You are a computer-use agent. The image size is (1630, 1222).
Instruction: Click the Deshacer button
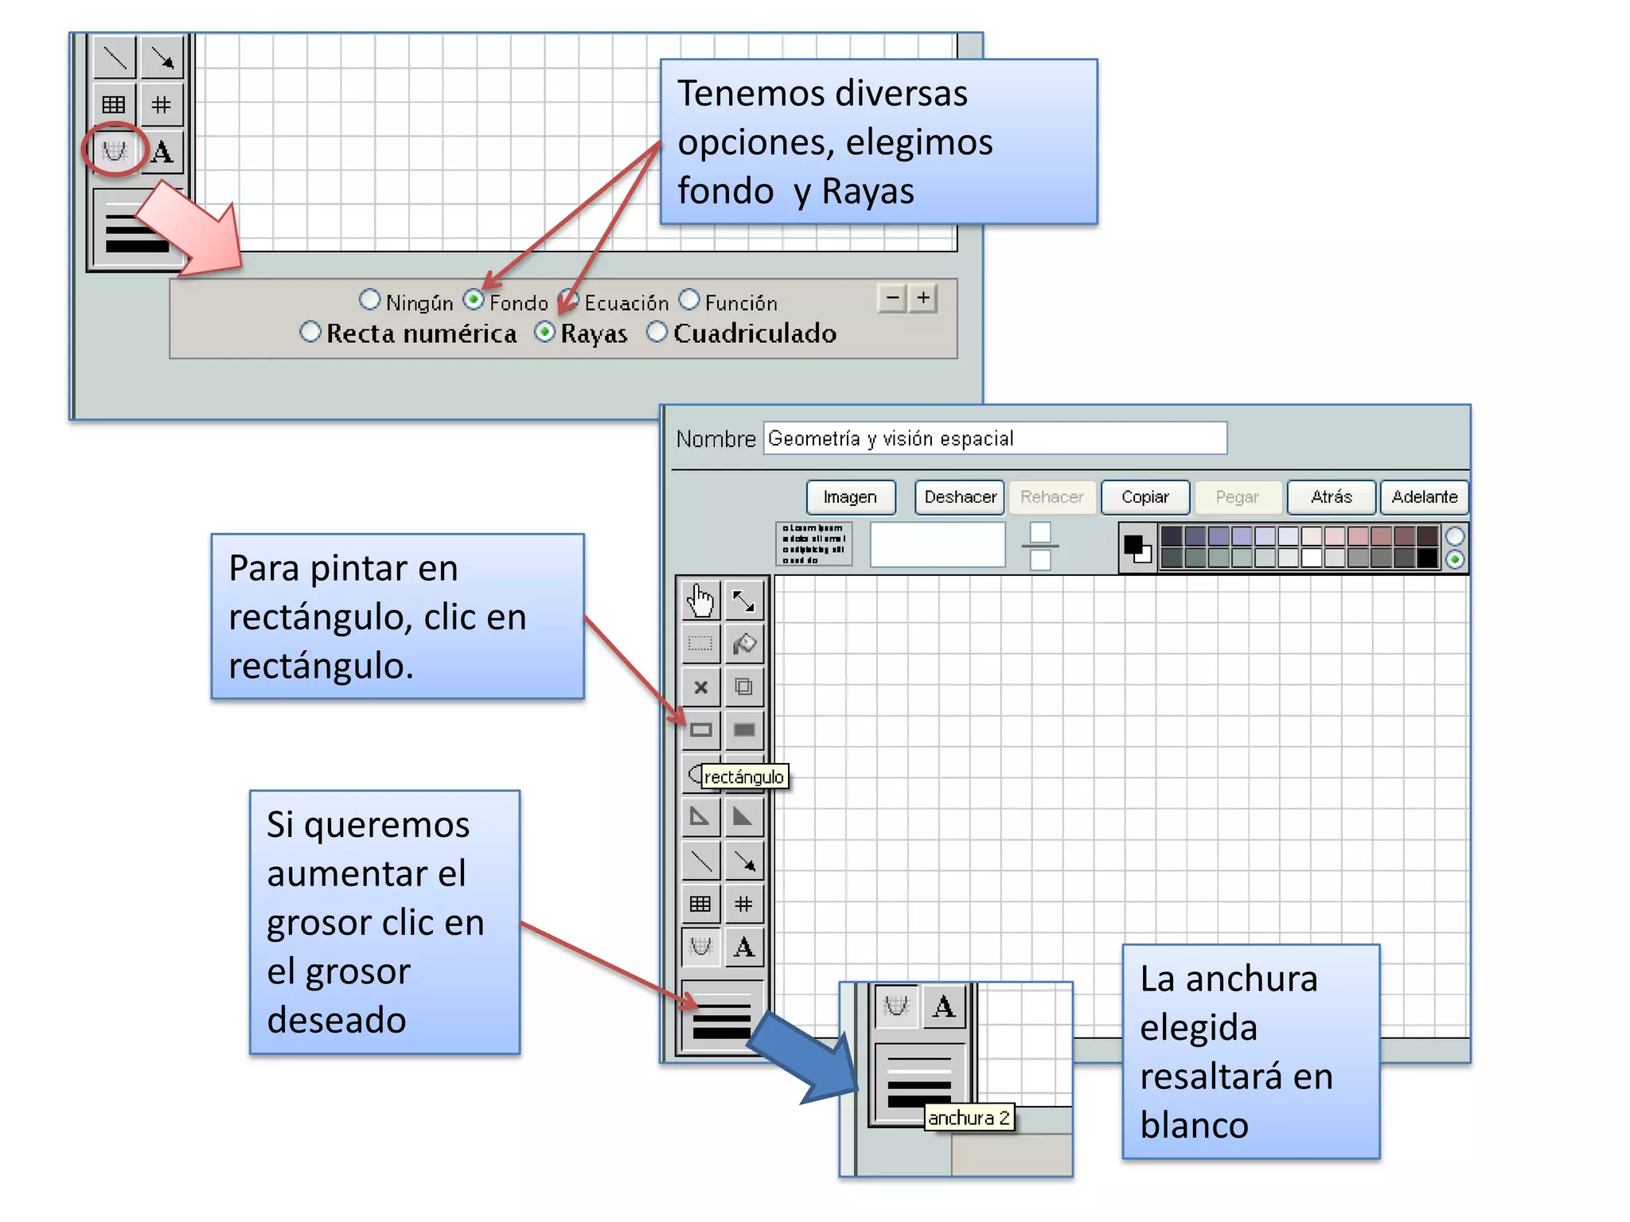click(960, 497)
